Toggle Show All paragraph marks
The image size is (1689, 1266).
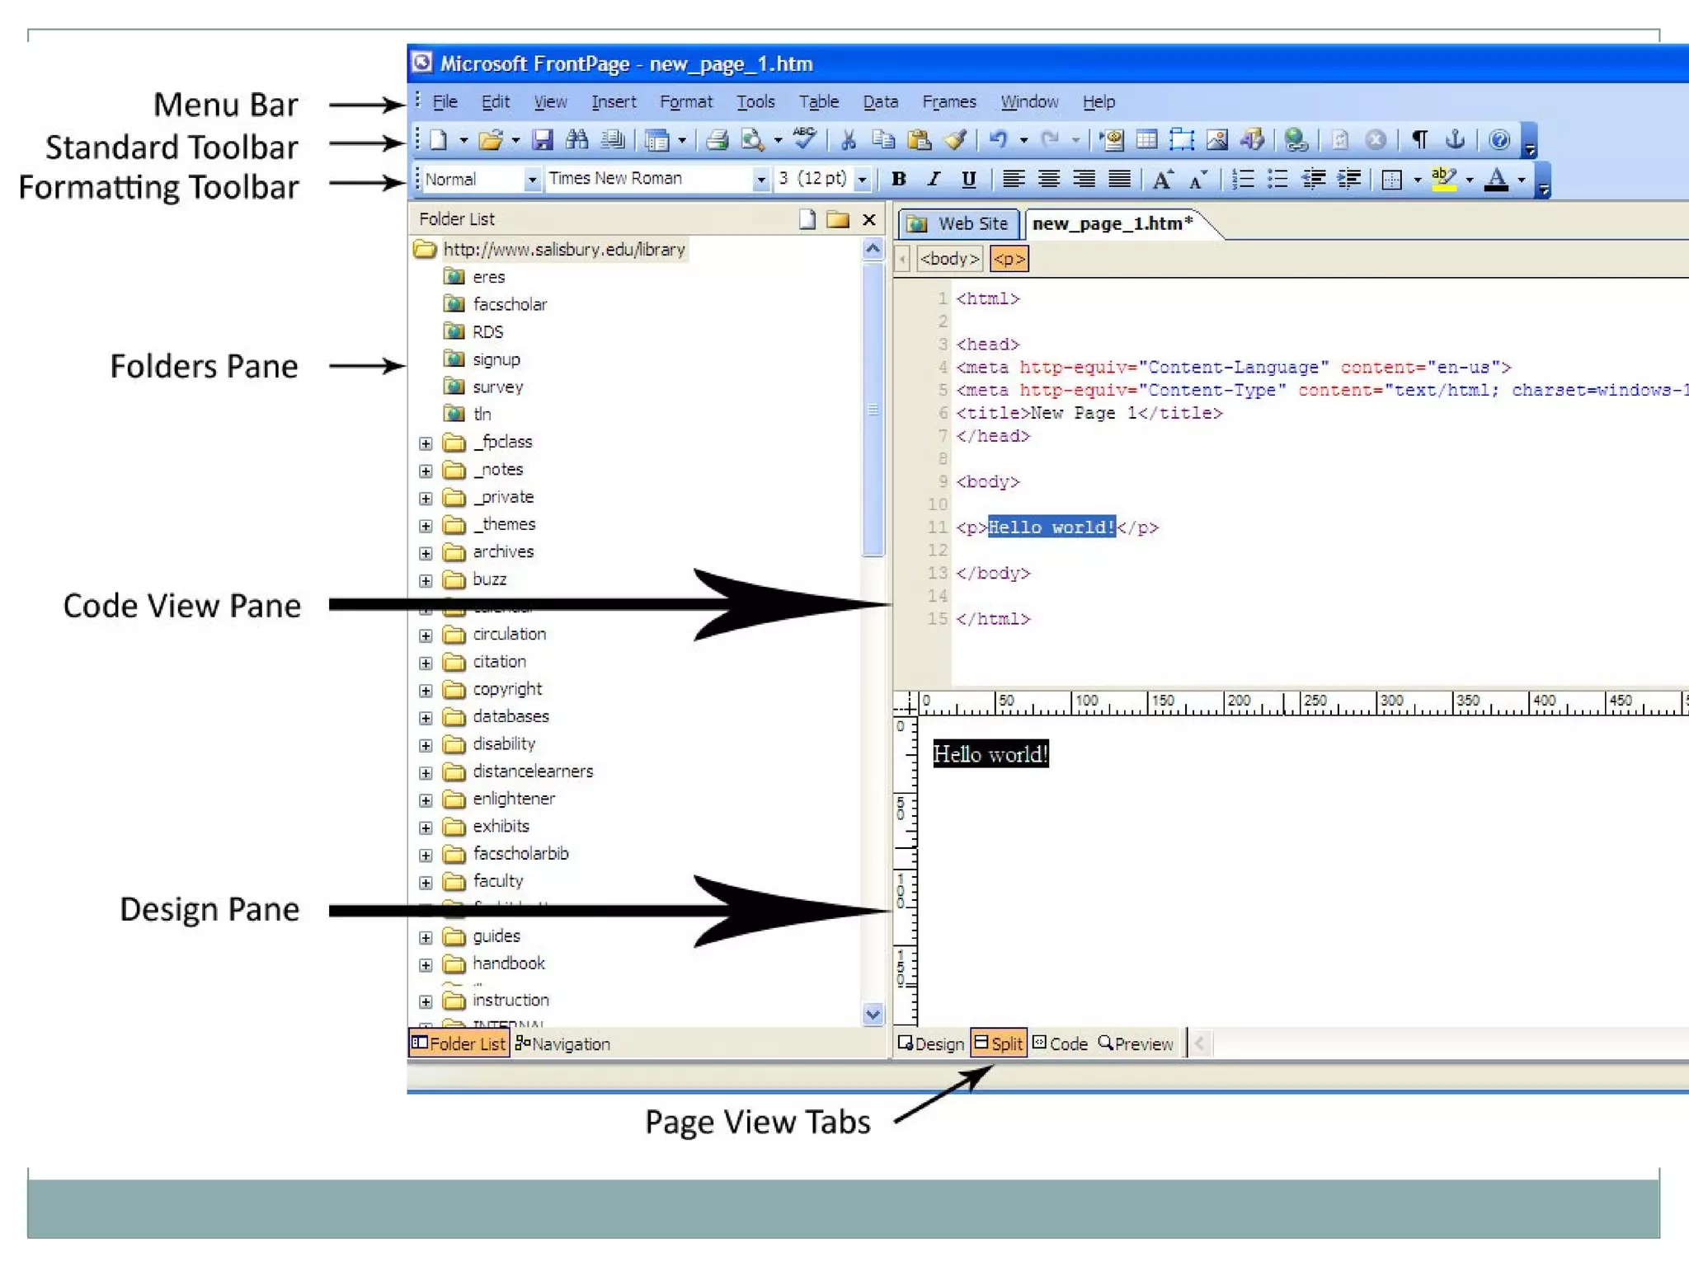[1419, 139]
